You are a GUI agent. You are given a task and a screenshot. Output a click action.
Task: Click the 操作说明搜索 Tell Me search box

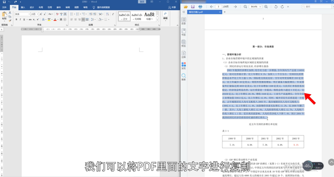(102, 7)
